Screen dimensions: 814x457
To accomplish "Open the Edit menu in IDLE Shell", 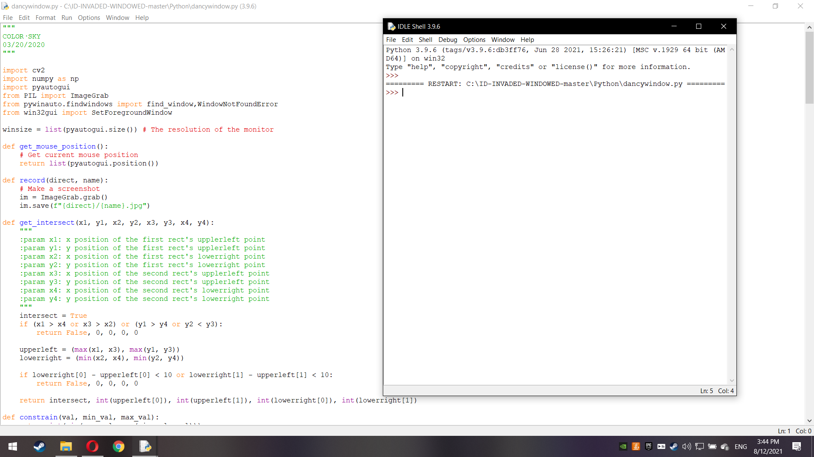I will point(407,40).
